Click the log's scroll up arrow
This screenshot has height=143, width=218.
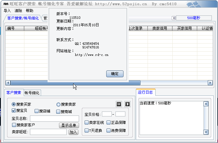[206, 104]
